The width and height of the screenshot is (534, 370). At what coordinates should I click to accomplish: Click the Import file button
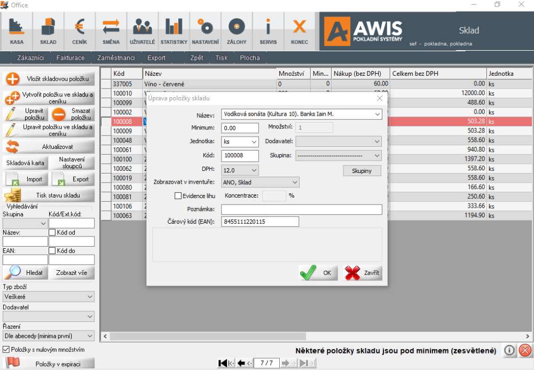[x=26, y=179]
